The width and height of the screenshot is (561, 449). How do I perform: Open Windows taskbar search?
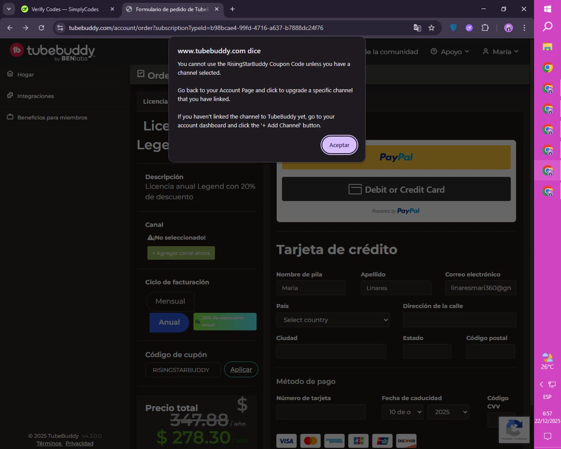coord(548,27)
